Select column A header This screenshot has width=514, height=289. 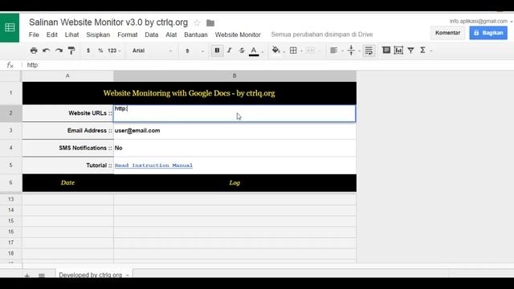pyautogui.click(x=67, y=75)
